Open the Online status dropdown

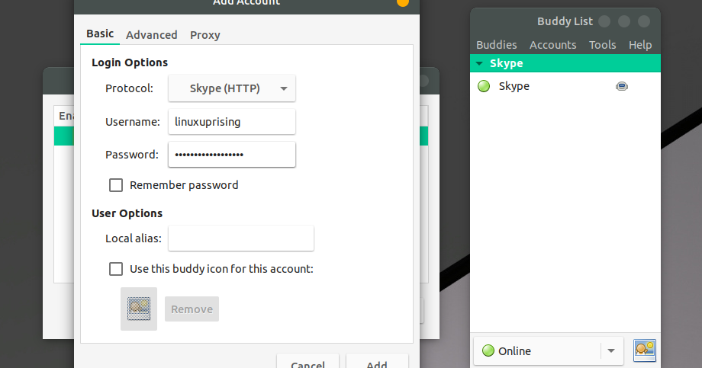pyautogui.click(x=548, y=351)
